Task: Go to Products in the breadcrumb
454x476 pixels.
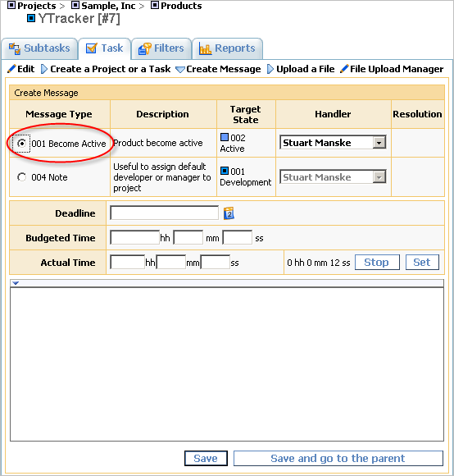Action: [x=181, y=6]
